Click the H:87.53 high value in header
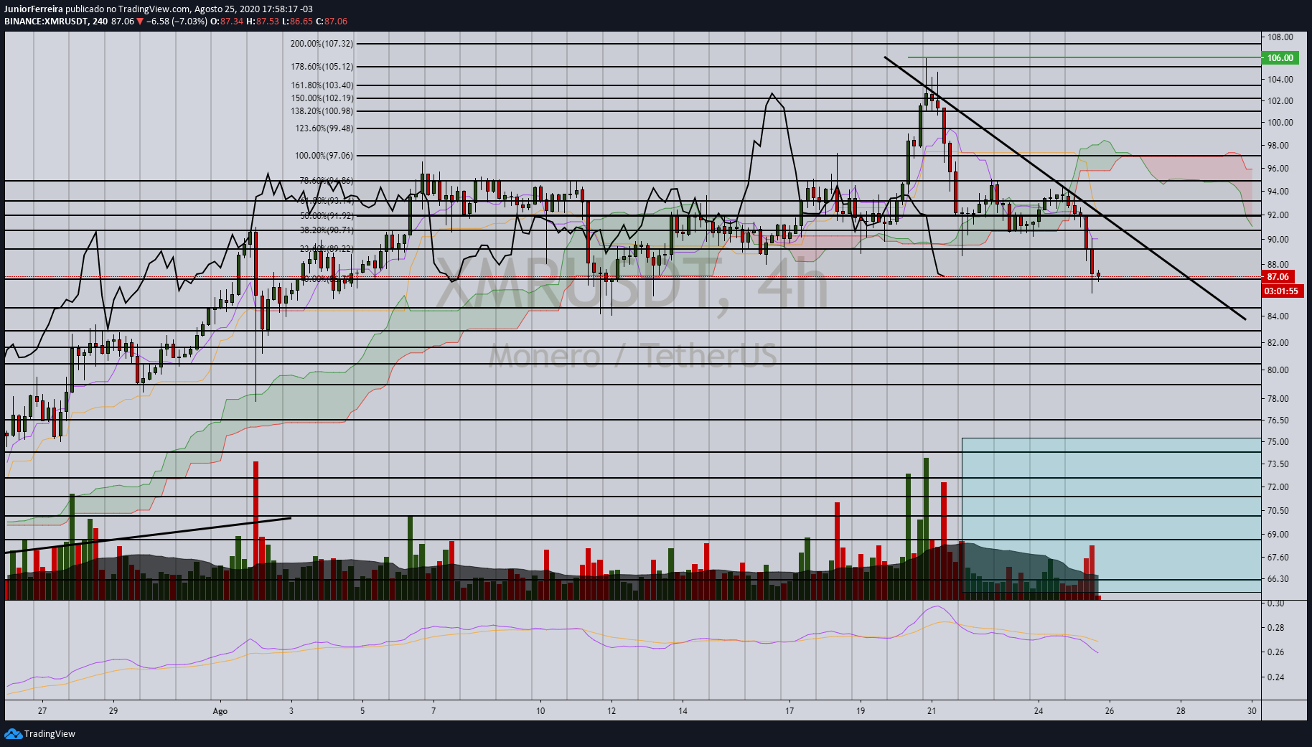Image resolution: width=1312 pixels, height=747 pixels. point(263,22)
